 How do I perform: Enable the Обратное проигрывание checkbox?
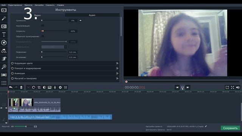[x=43, y=36]
